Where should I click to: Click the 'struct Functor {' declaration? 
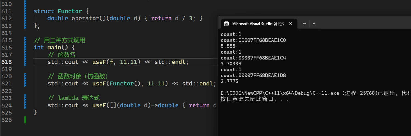(x=61, y=11)
